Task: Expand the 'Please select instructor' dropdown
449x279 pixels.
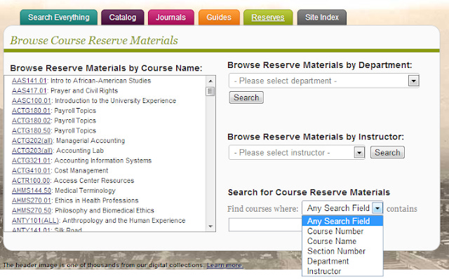Action: point(297,153)
